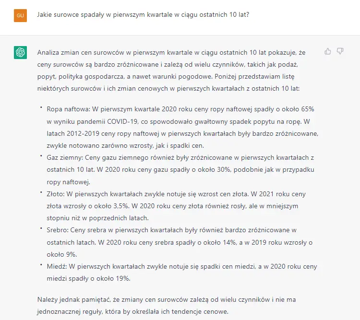This screenshot has width=360, height=320.
Task: Click the 30% figure in gas bullet
Action: [x=224, y=170]
